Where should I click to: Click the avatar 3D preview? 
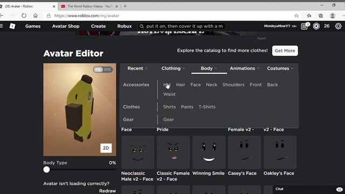pyautogui.click(x=80, y=109)
